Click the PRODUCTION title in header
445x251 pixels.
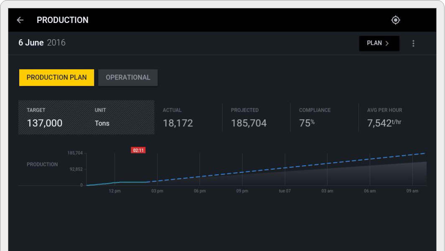63,20
